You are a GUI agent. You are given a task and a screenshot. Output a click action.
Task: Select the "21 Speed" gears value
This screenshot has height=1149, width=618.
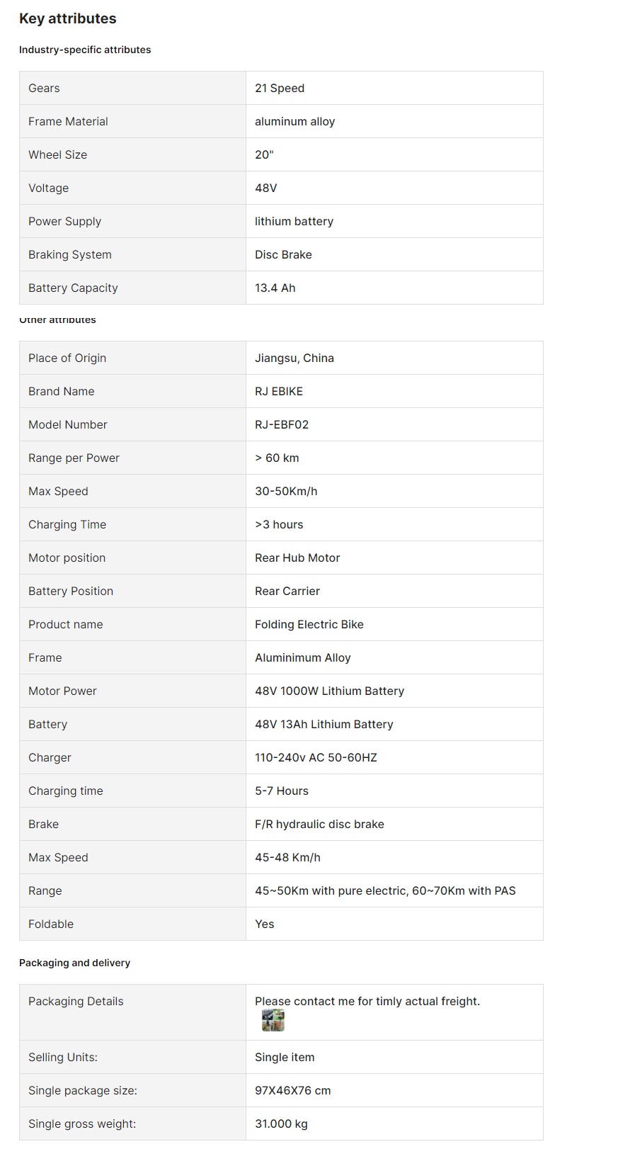(280, 89)
